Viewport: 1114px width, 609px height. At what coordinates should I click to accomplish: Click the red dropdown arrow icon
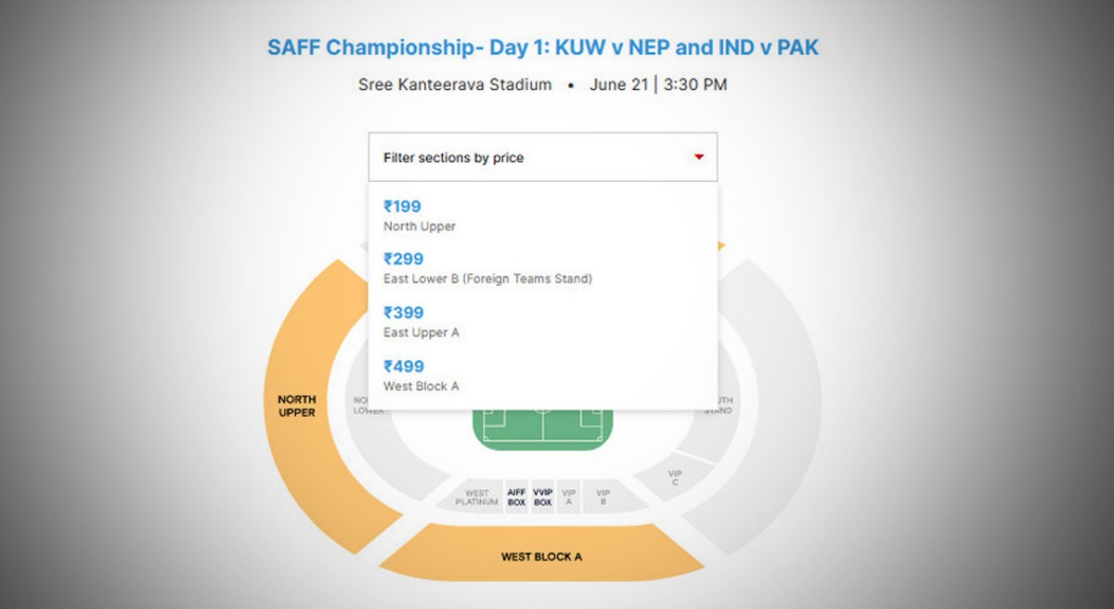[x=699, y=157]
